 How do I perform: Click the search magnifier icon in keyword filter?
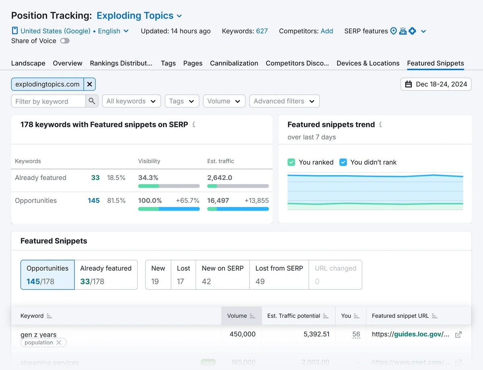(x=92, y=101)
